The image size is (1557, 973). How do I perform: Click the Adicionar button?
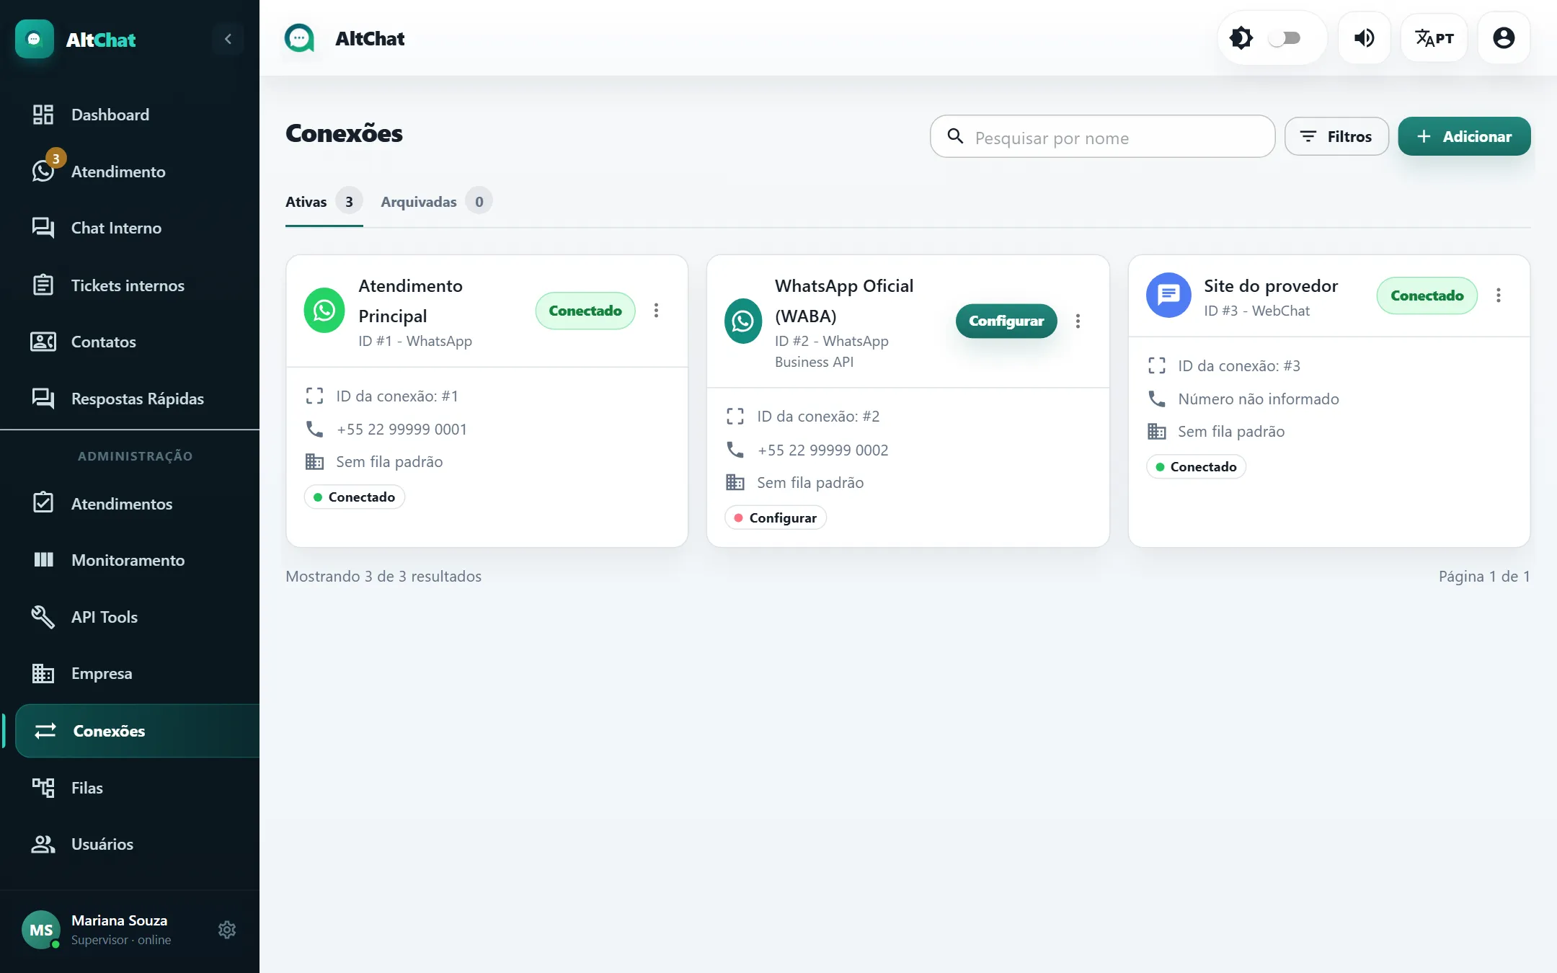point(1464,136)
